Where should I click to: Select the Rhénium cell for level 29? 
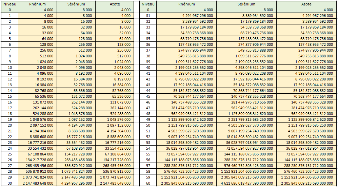coord(37,177)
